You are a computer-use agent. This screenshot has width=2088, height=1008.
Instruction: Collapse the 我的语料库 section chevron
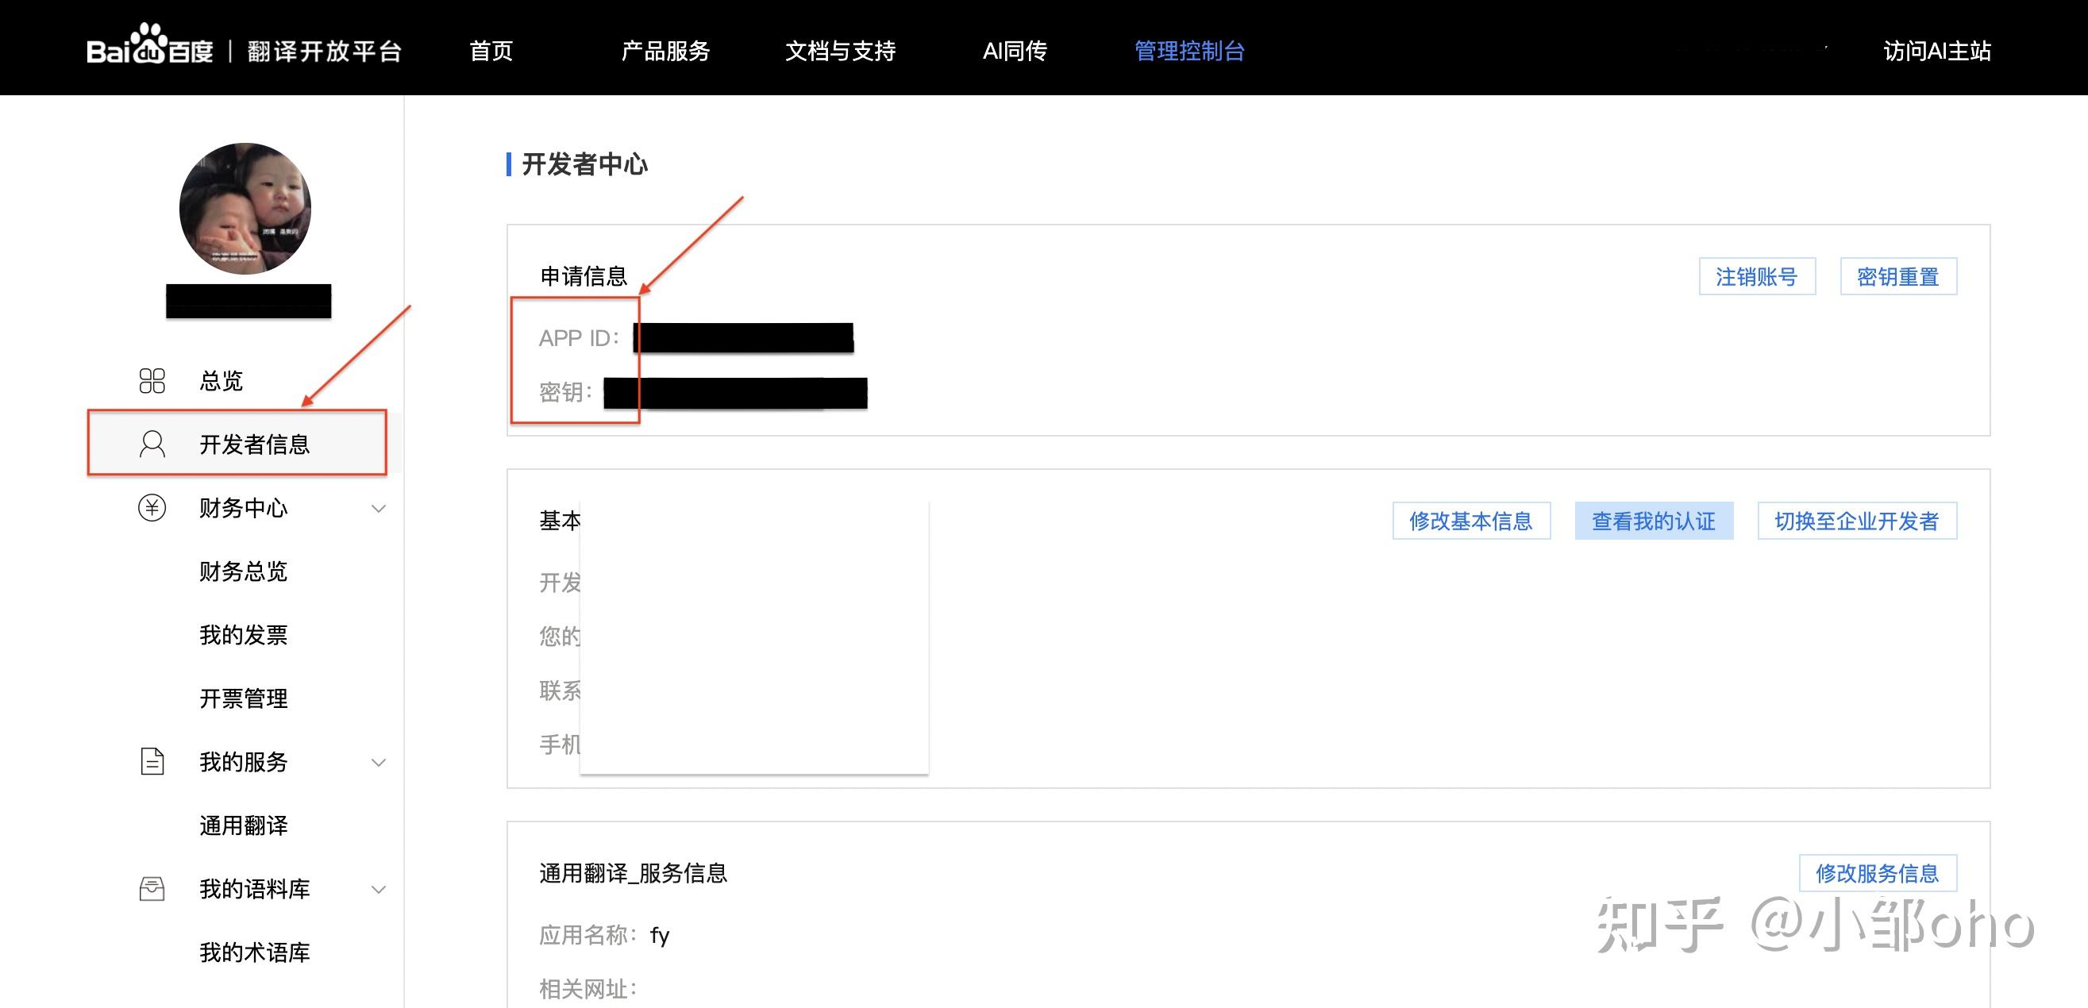pyautogui.click(x=378, y=890)
